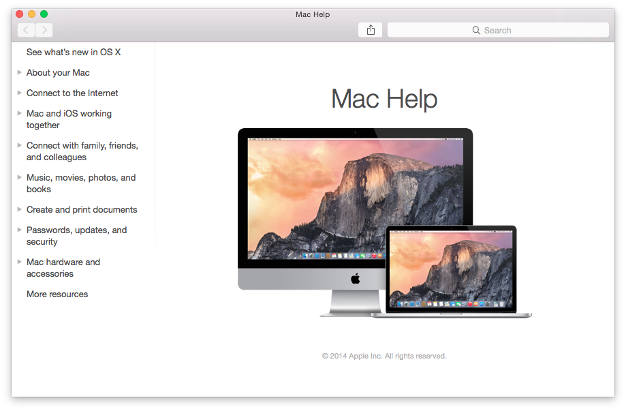Expand the Connect to the Internet triangle

pyautogui.click(x=19, y=93)
